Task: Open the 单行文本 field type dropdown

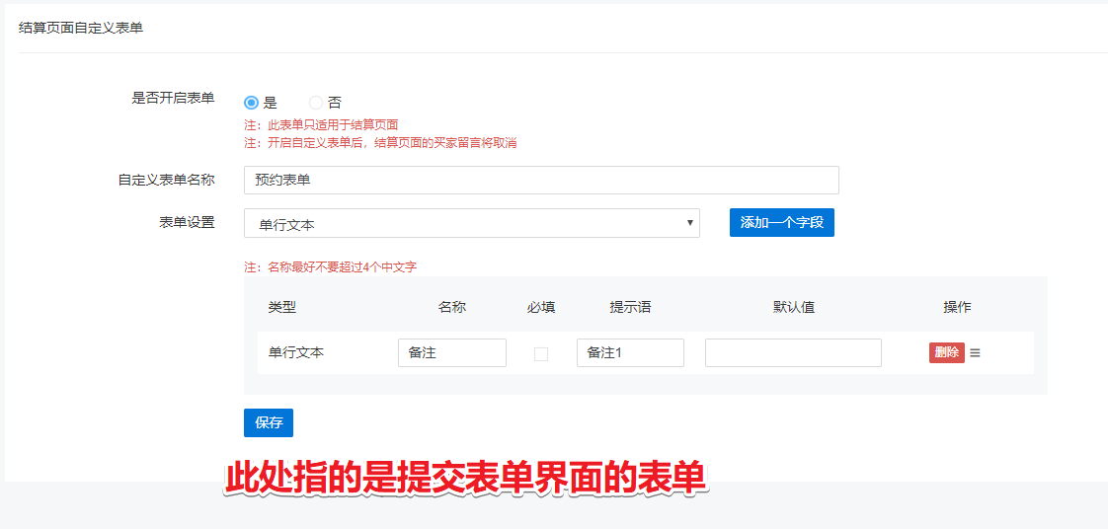Action: (471, 223)
